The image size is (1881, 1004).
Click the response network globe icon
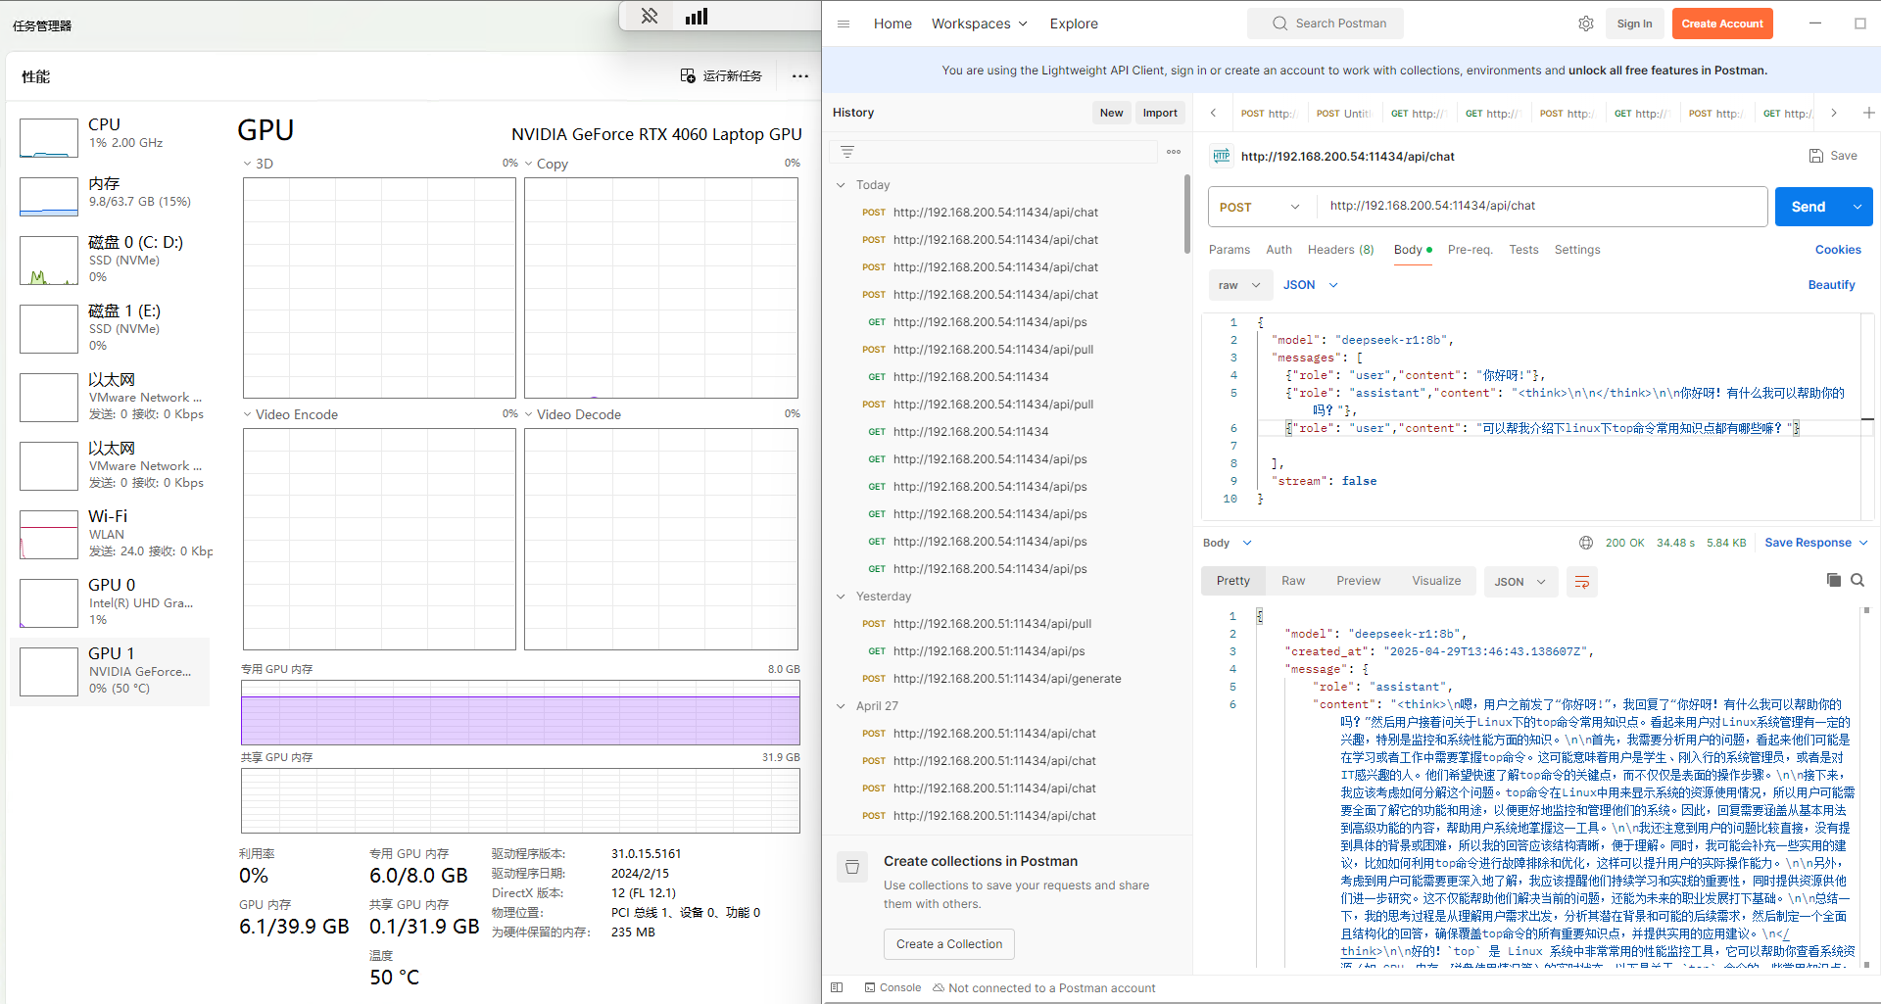click(x=1586, y=543)
